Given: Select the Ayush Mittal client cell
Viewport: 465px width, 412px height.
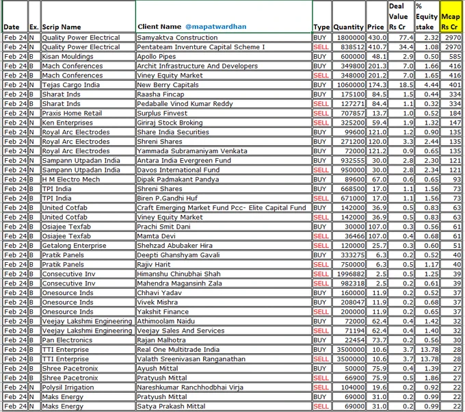Looking at the screenshot, I should tap(224, 369).
